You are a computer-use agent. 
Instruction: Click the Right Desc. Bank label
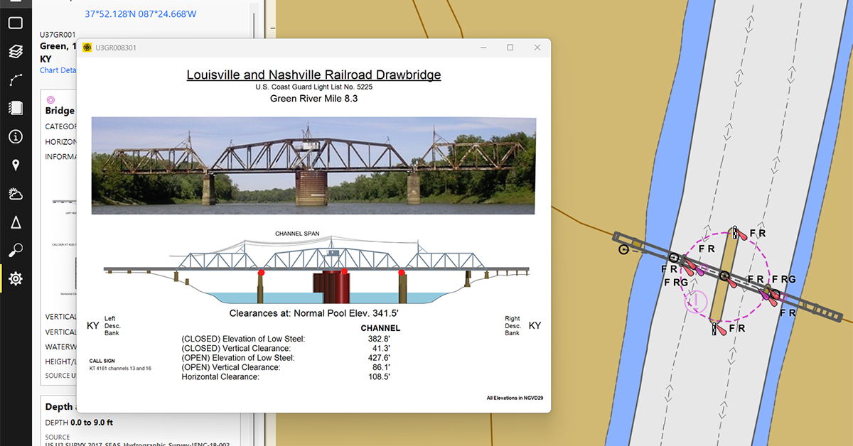(x=513, y=325)
